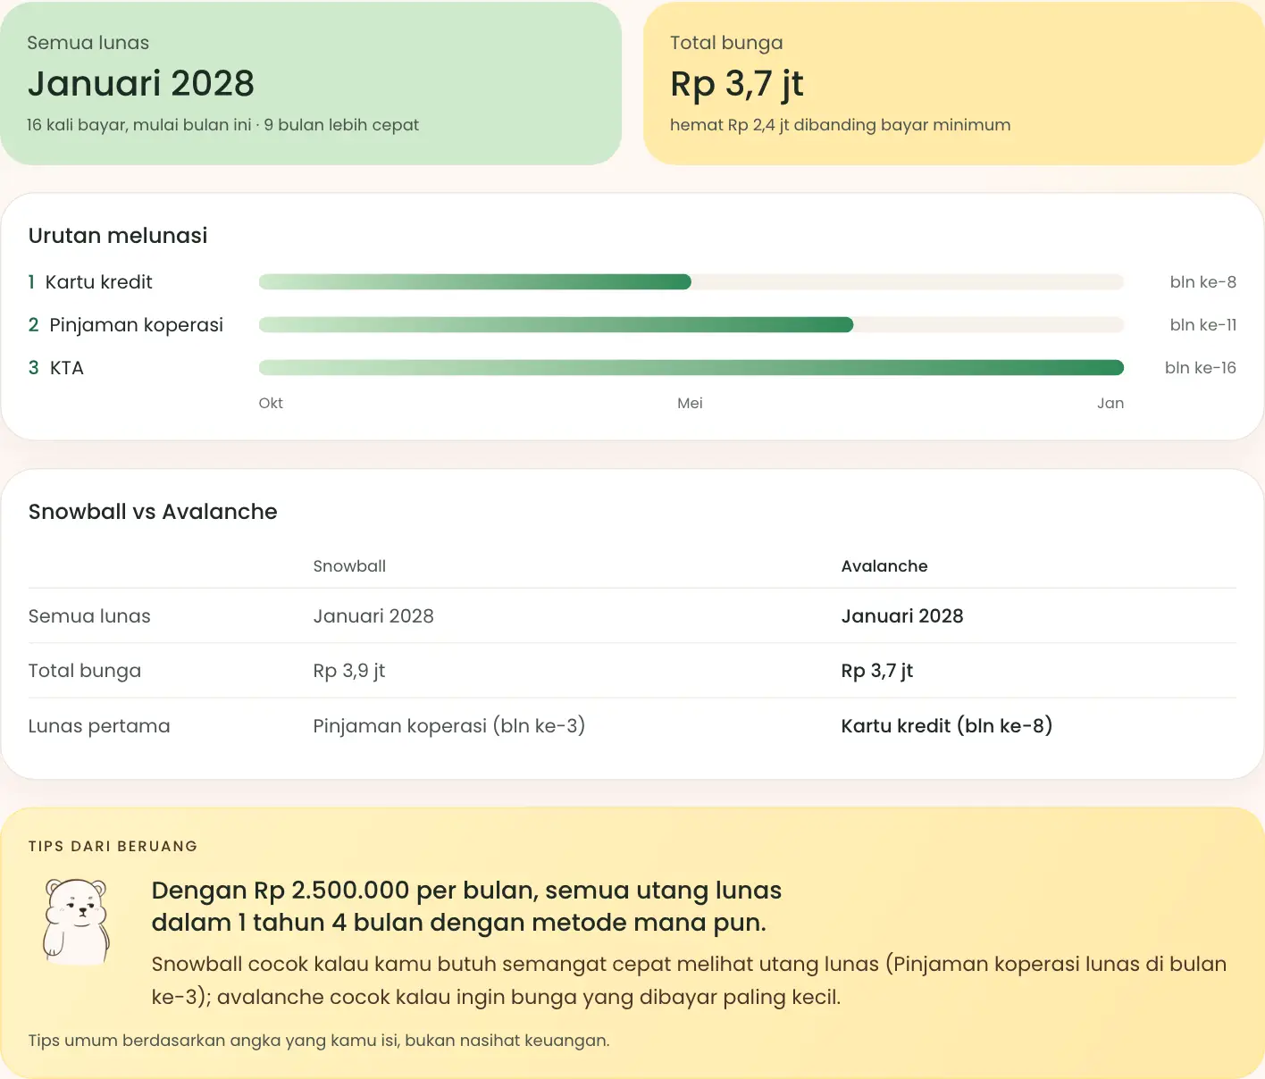Click the Beruang polar bear mascot icon
Screen dimensions: 1265x1079
click(x=77, y=921)
